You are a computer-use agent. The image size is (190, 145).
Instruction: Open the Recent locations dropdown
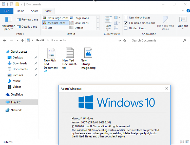[17, 40]
